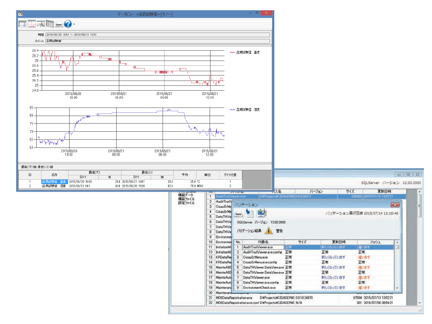Click the サイズ column header in the back file list
The image size is (432, 324).
click(350, 191)
